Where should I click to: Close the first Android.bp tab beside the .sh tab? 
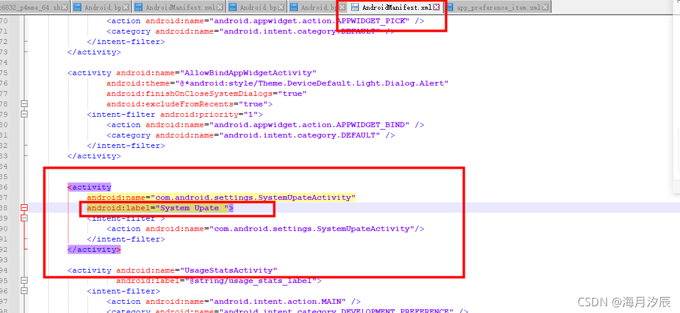[126, 7]
